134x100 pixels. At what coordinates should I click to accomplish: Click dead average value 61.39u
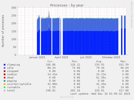[101, 78]
